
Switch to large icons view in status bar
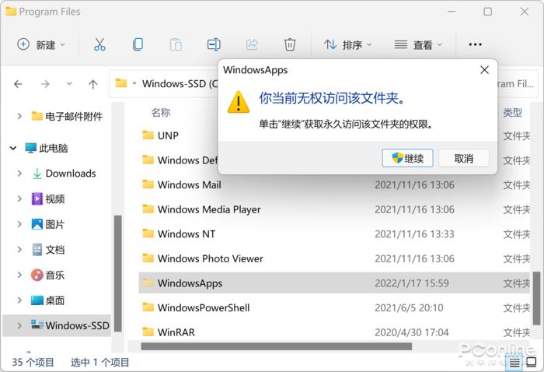pyautogui.click(x=531, y=363)
